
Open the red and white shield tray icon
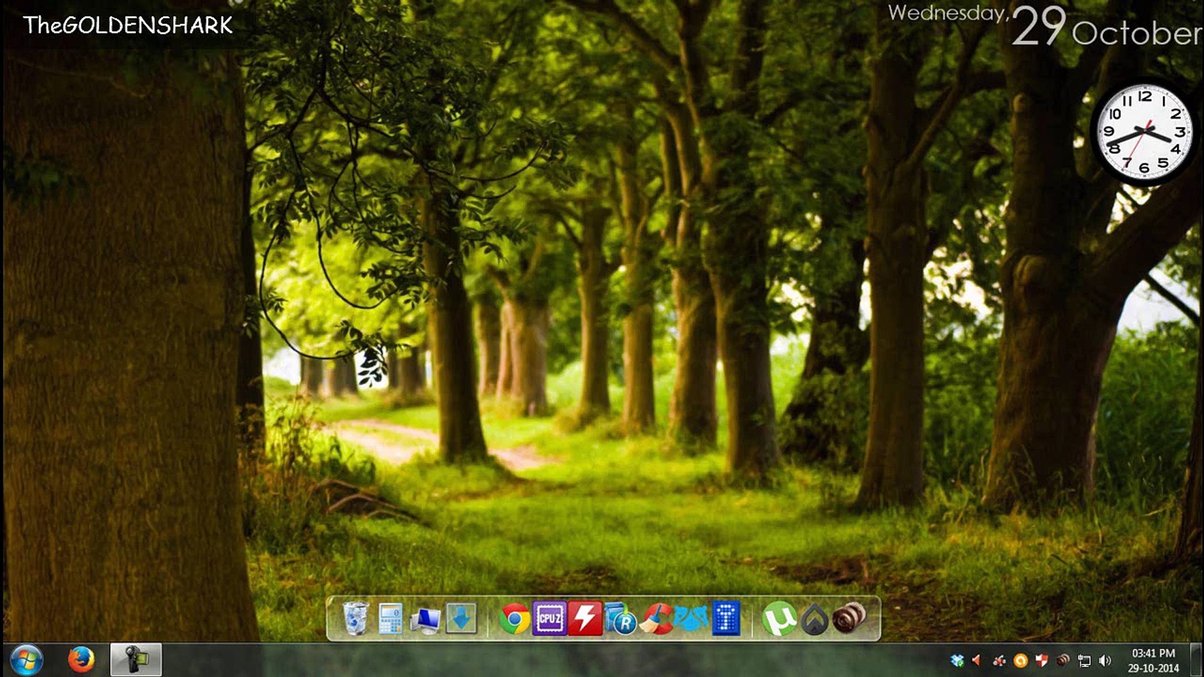(1042, 660)
